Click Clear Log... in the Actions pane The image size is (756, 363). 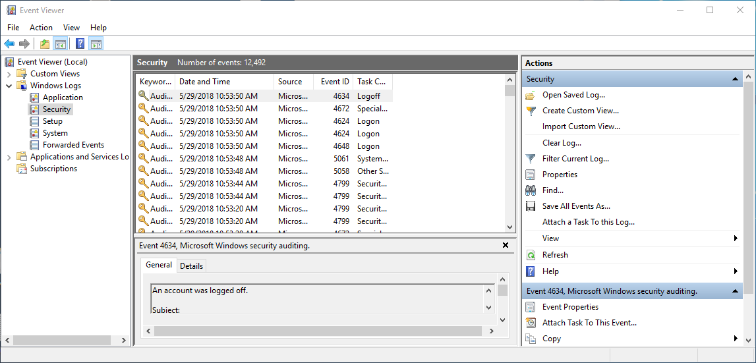[x=562, y=143]
